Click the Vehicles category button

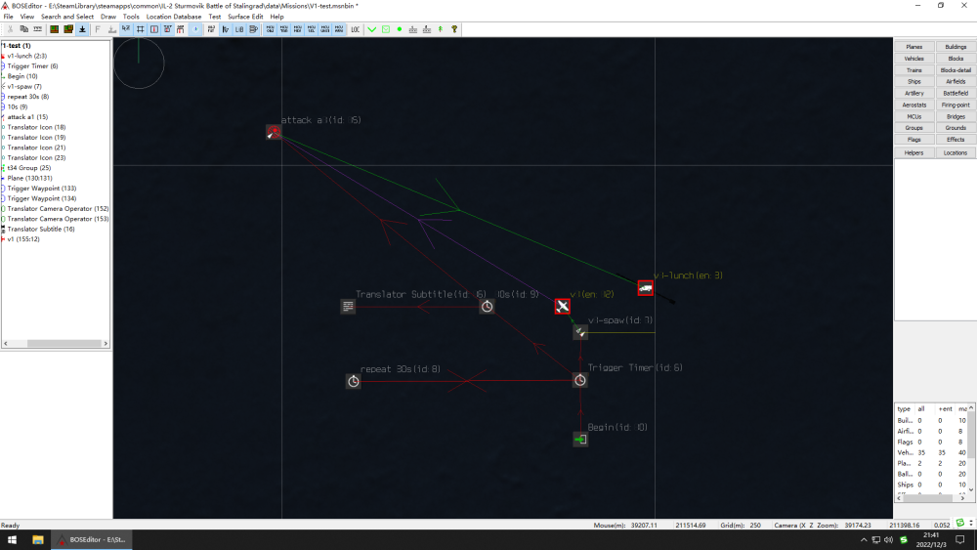(x=914, y=59)
